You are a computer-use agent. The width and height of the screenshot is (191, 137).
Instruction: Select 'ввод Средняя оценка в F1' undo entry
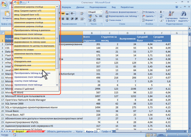[35, 11]
